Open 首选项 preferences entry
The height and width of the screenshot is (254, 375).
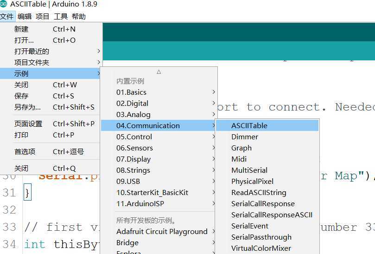coord(50,151)
